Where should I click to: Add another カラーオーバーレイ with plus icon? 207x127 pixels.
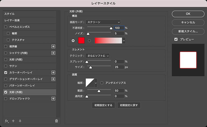coord(53,73)
